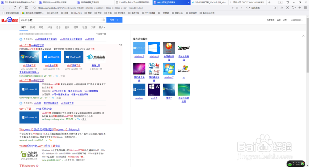Close the win10下载 Baidu search tab
The height and width of the screenshot is (167, 309).
pos(188,2)
